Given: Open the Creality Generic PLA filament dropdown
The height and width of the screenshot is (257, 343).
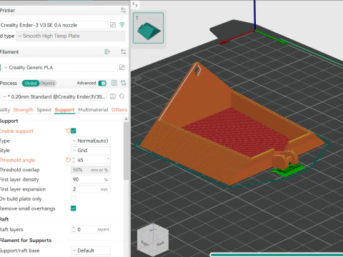Looking at the screenshot, I should pos(60,68).
